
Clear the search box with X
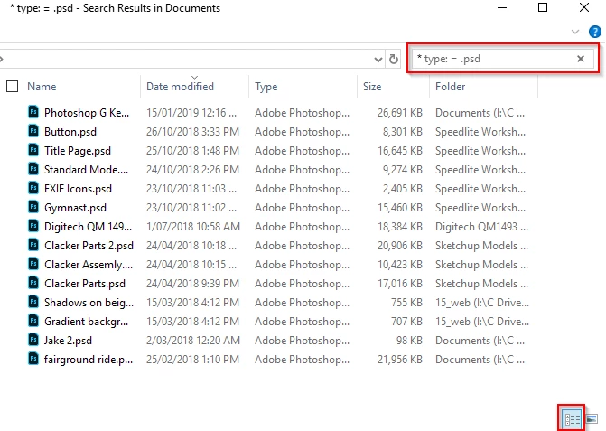[581, 59]
